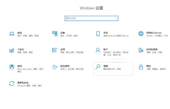Click the 连接 Android 设备和 iPhone description
The width and height of the screenshot is (170, 109).
click(x=116, y=36)
